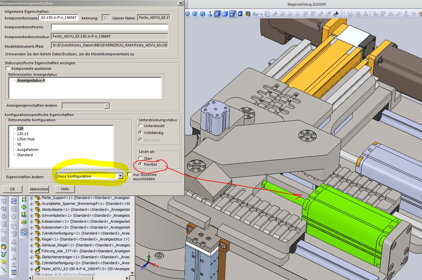Expand the Schwenkplatte<1> component node
Viewport: 422px width, 280px height.
(32, 215)
